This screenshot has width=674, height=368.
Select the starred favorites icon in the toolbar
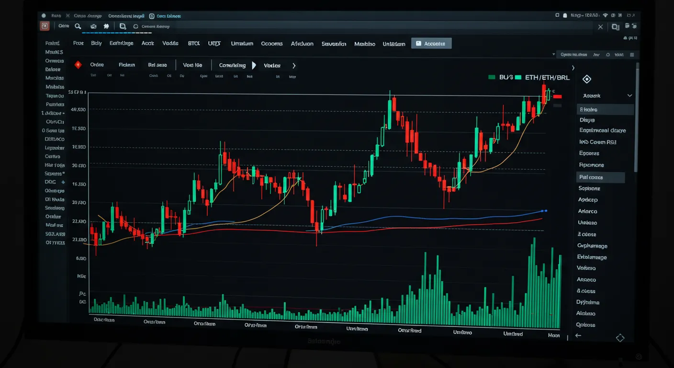pyautogui.click(x=106, y=26)
